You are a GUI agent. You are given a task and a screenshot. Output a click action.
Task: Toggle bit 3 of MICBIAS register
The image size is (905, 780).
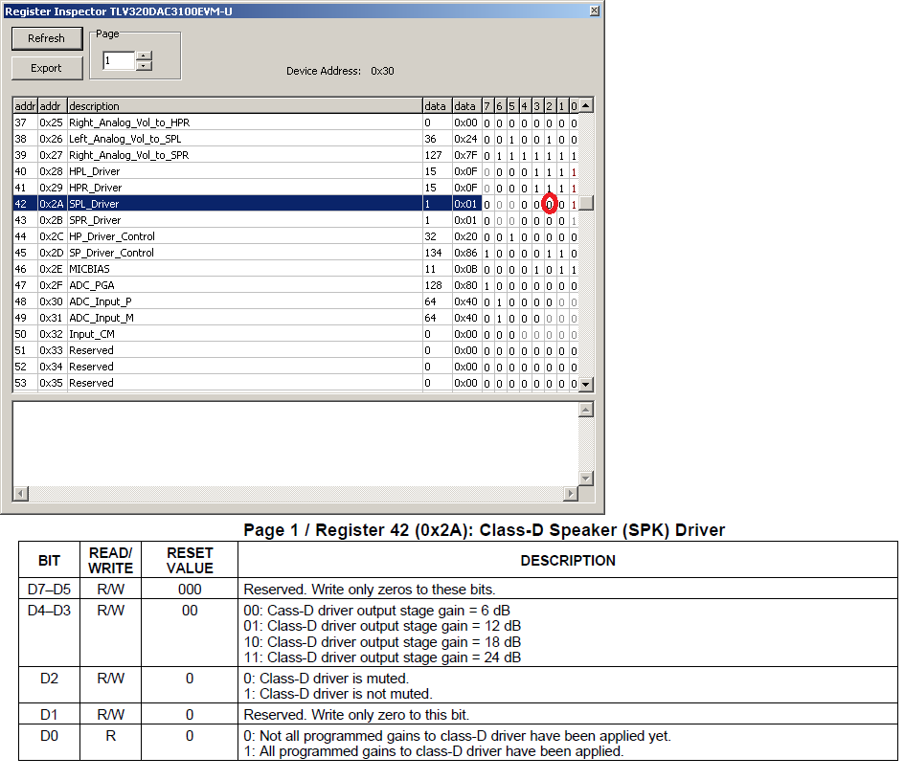coord(536,270)
